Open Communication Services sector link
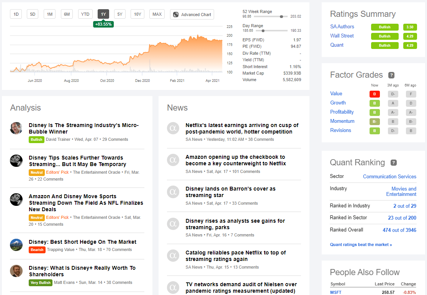Image resolution: width=427 pixels, height=295 pixels. [389, 177]
